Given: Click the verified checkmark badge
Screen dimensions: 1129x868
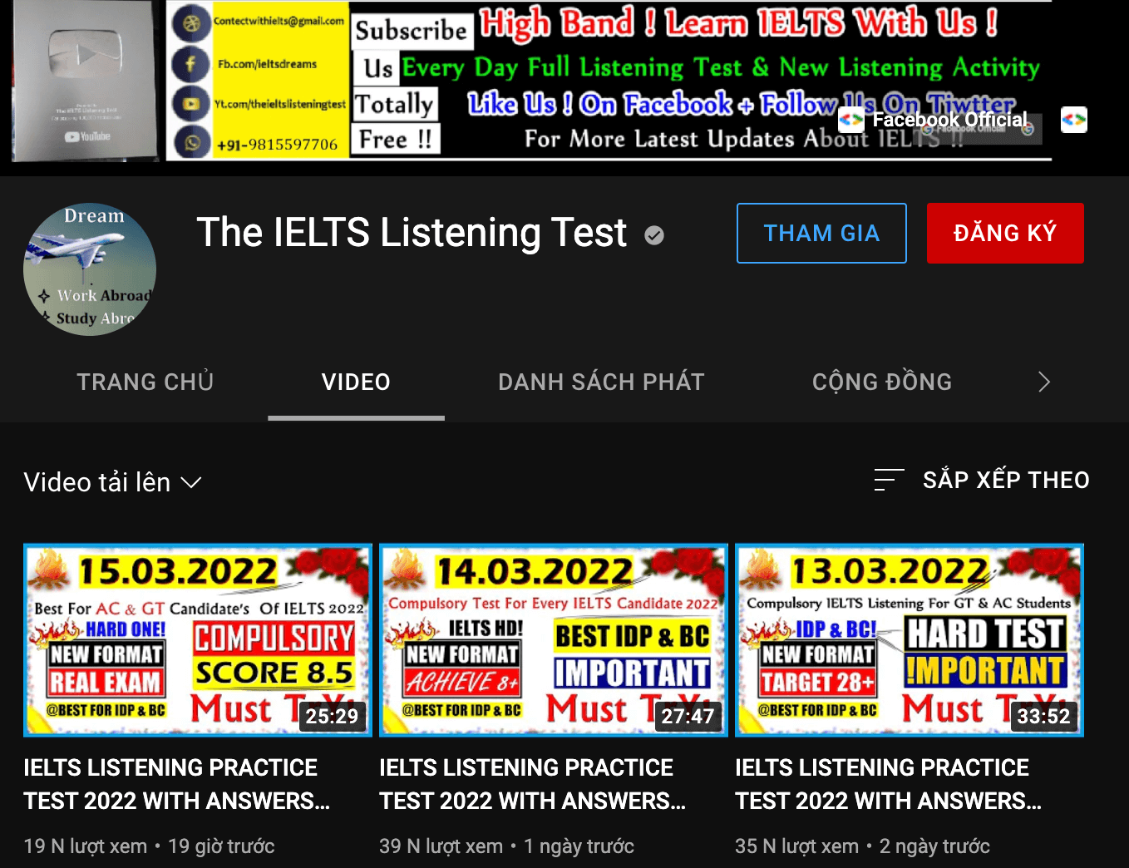Looking at the screenshot, I should pyautogui.click(x=654, y=236).
